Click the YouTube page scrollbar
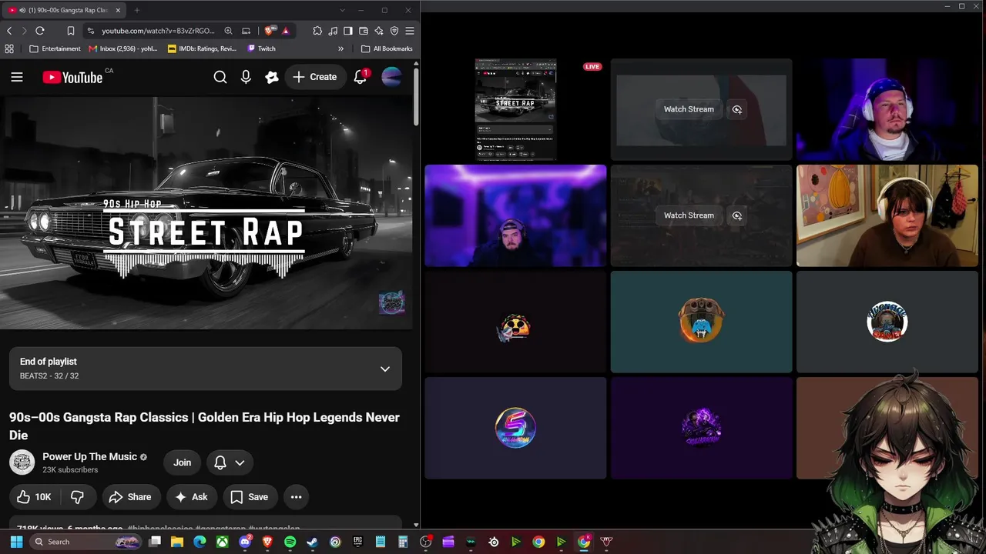986x554 pixels. tap(416, 96)
